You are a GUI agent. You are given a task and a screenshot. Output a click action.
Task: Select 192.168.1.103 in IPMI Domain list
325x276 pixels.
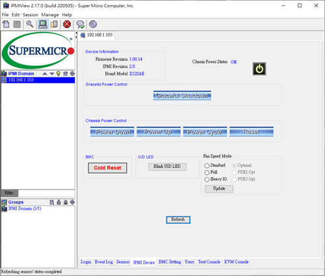pyautogui.click(x=38, y=80)
